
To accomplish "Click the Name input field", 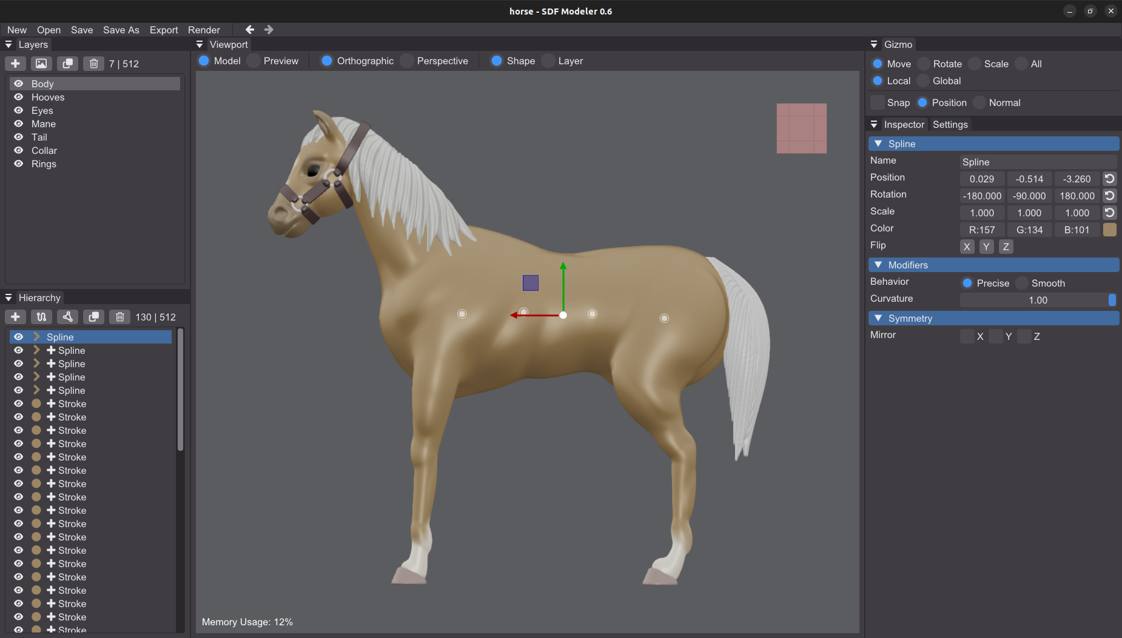I will tap(1038, 162).
